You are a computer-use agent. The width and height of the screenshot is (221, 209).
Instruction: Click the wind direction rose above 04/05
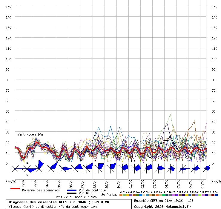point(171,169)
